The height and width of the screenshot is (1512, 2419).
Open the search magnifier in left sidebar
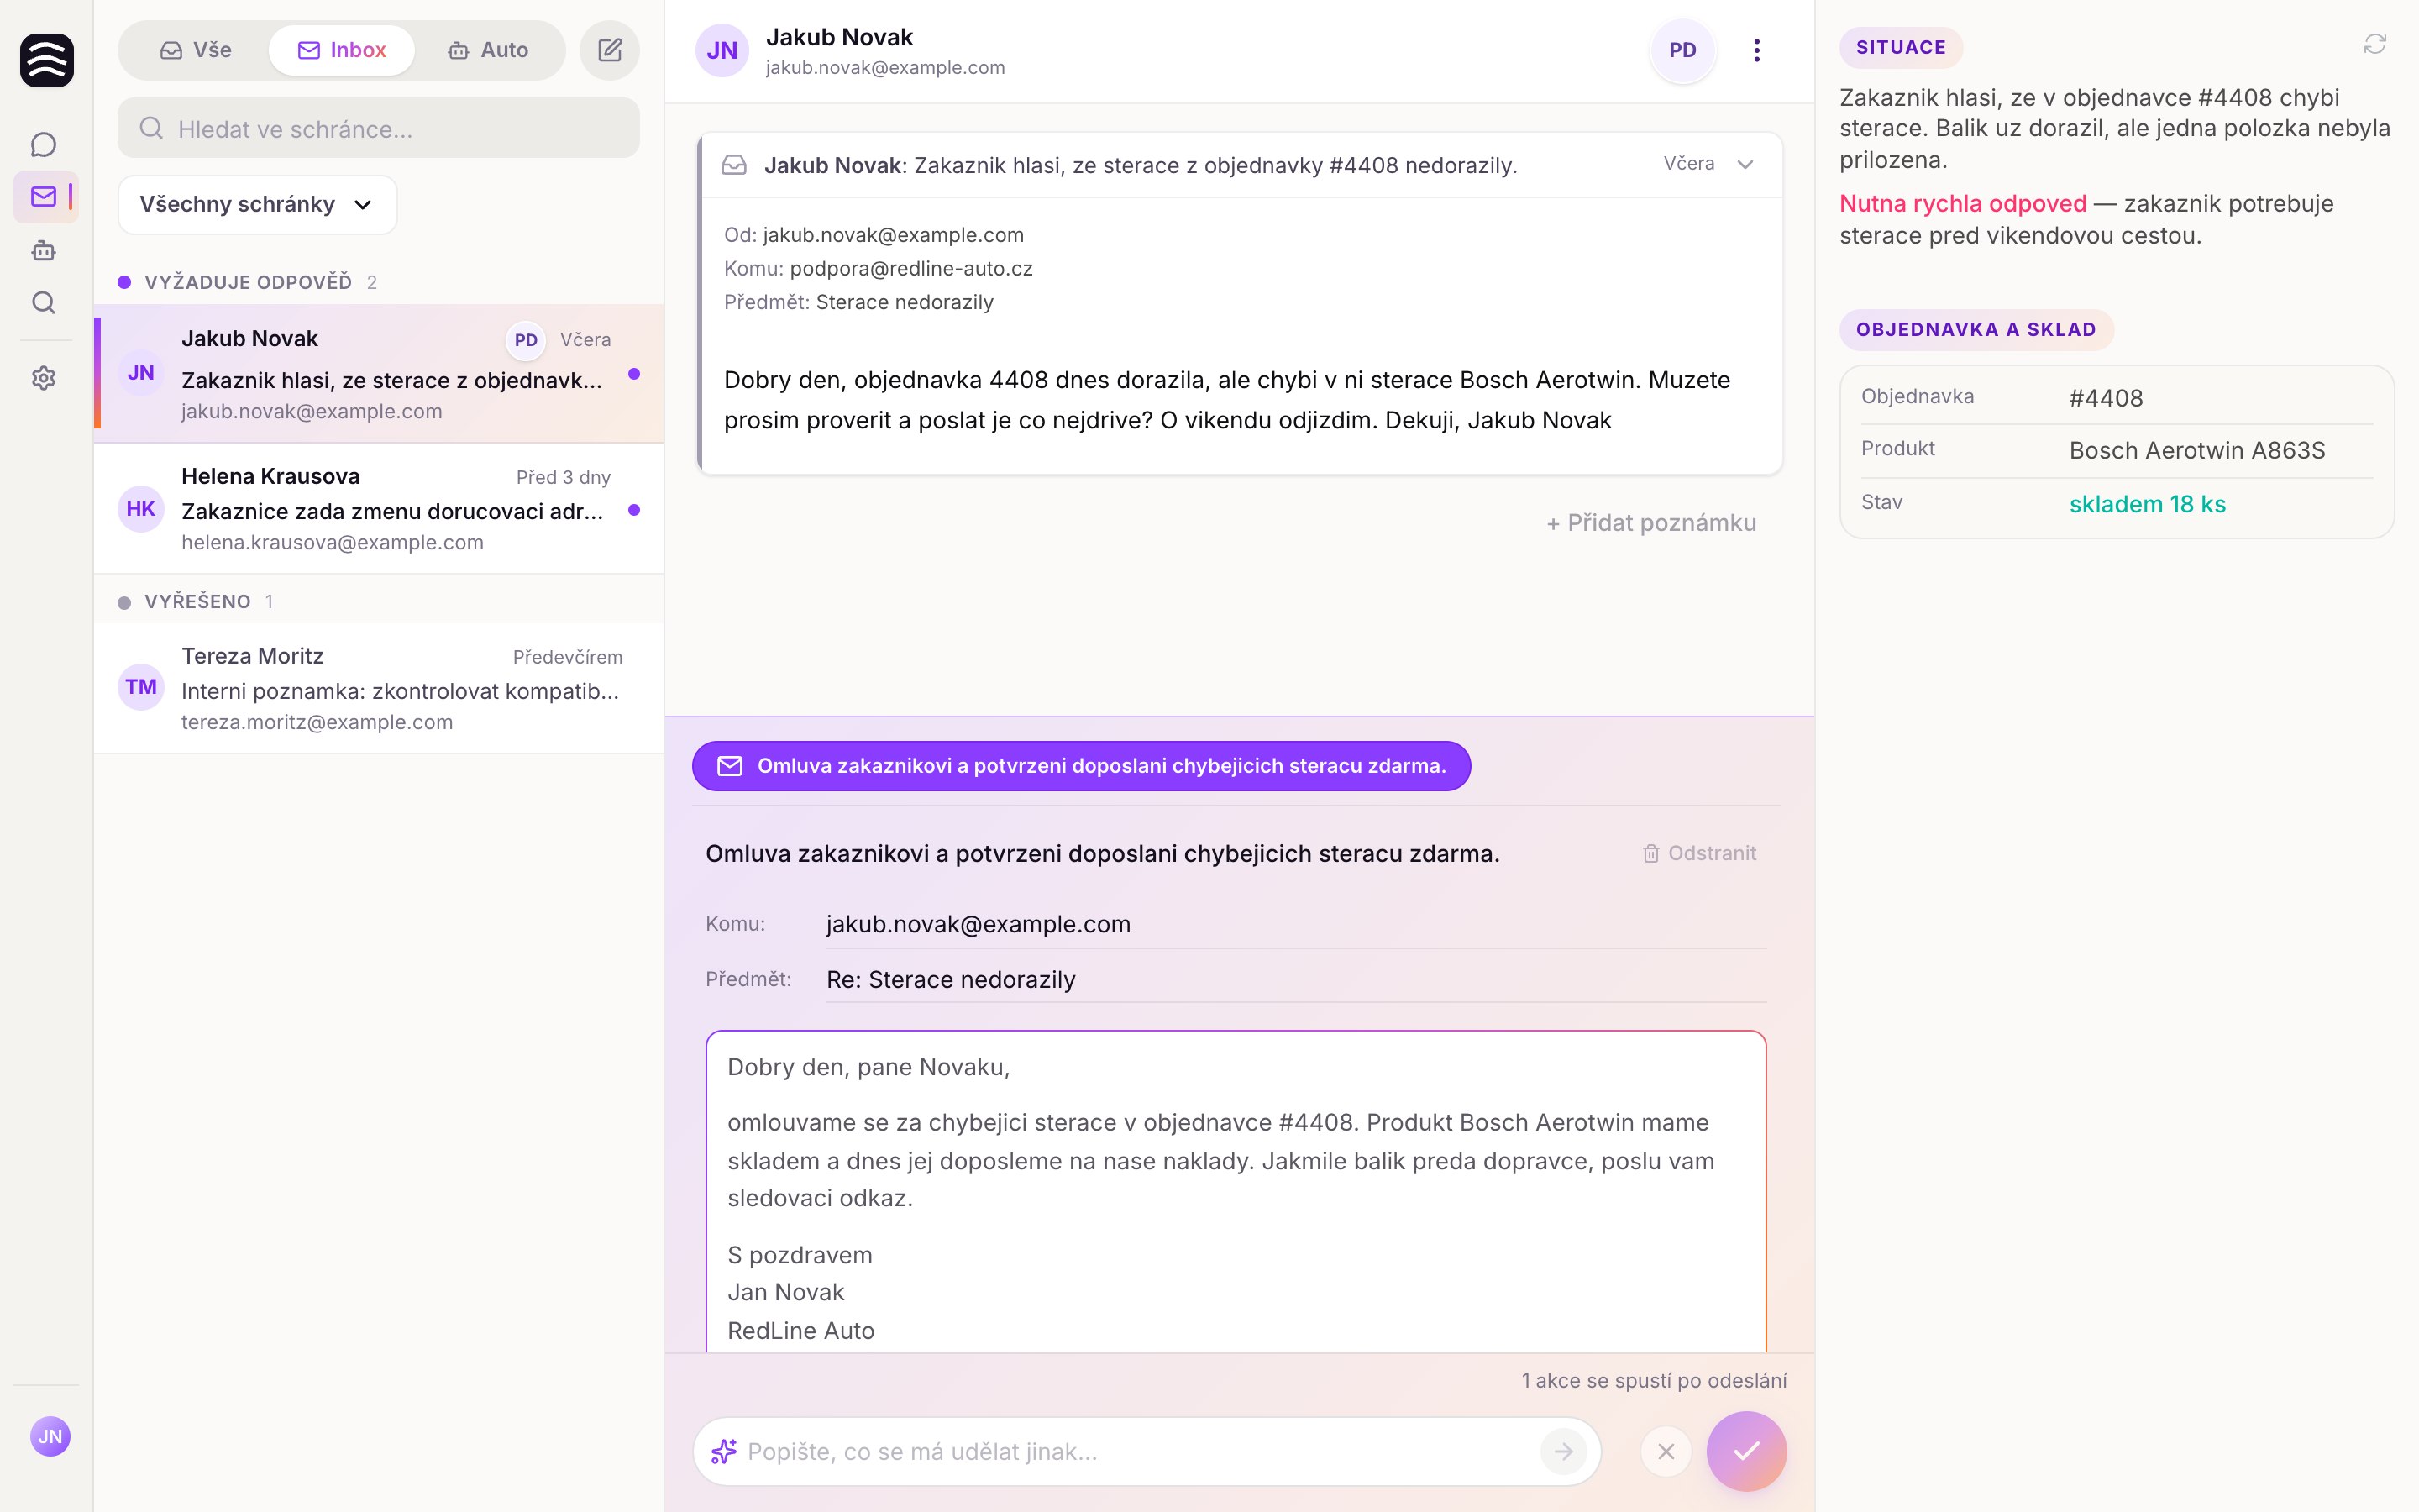(43, 302)
